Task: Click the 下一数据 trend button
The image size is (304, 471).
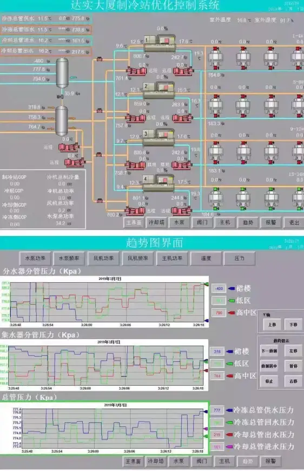Action: (269, 351)
